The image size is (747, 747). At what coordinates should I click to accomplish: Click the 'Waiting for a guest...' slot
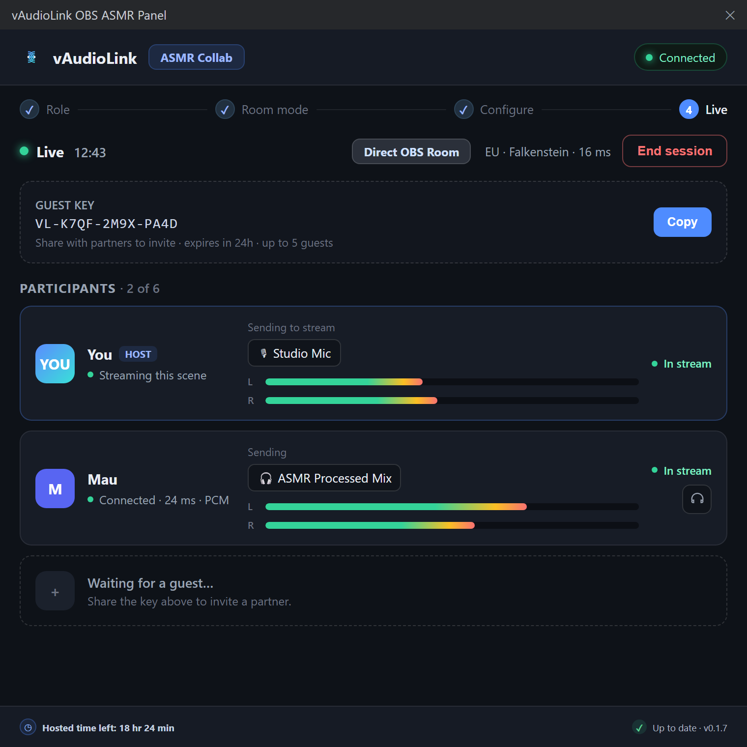[x=373, y=591]
